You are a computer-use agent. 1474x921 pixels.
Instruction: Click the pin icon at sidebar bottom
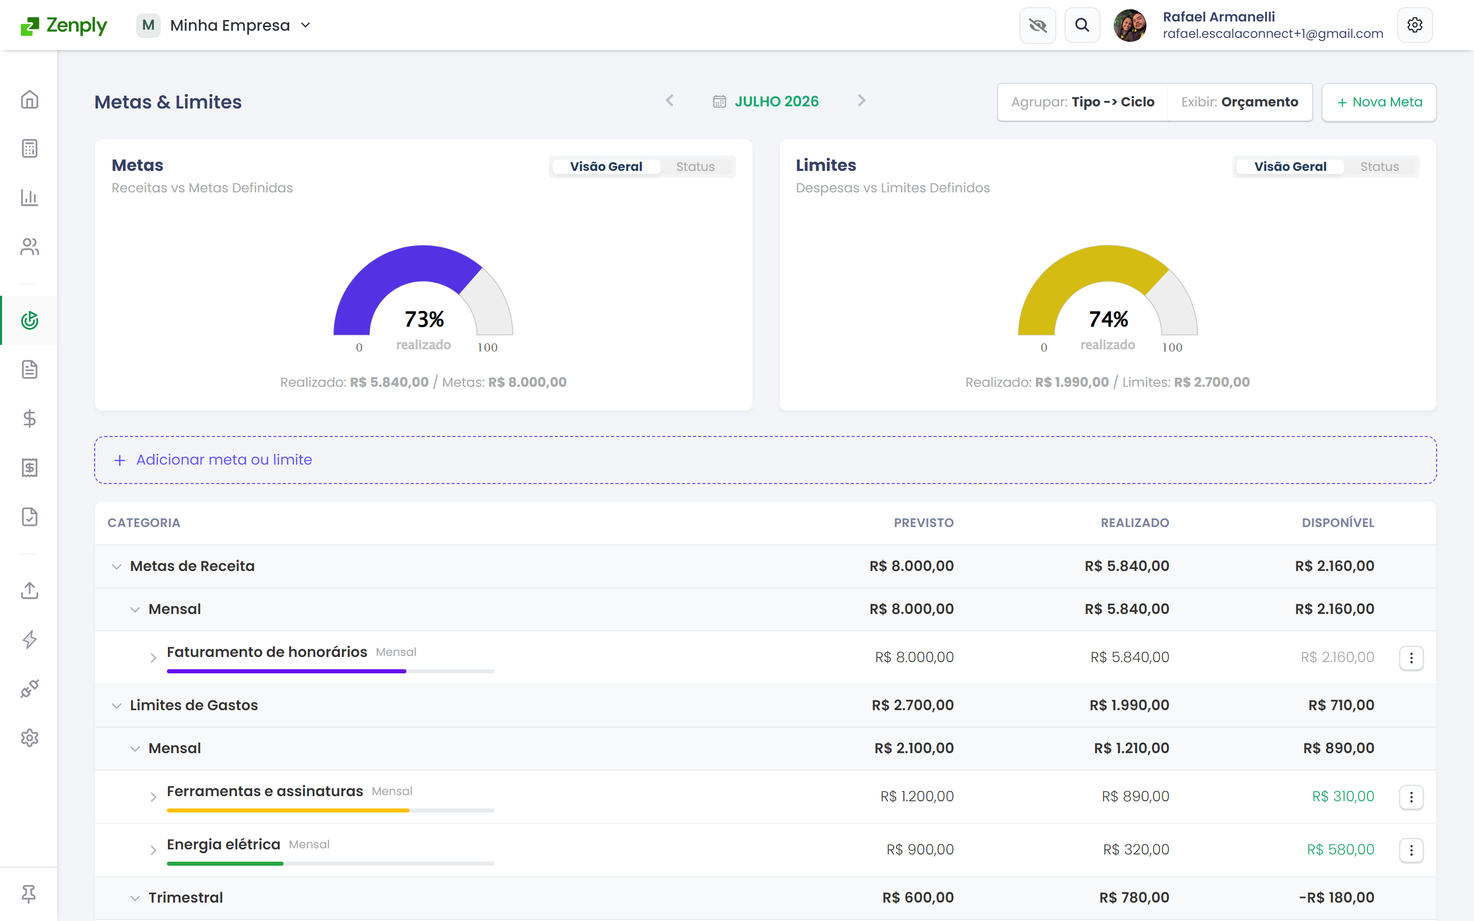[x=29, y=893]
